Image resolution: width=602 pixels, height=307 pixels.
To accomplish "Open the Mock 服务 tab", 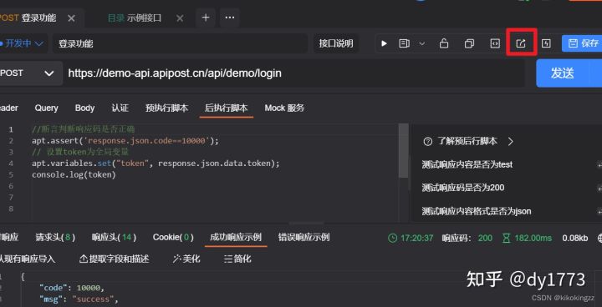I will tap(284, 108).
